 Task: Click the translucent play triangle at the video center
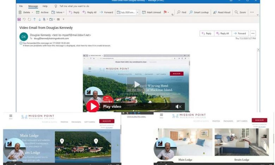137,85
